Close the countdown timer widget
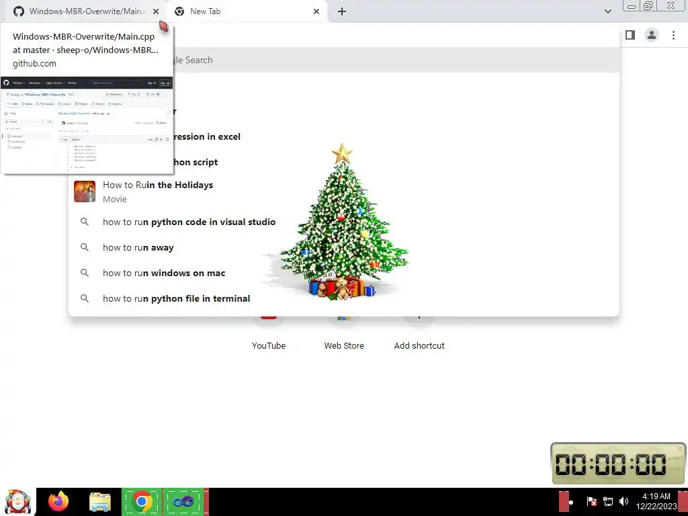688x516 pixels. click(x=680, y=449)
